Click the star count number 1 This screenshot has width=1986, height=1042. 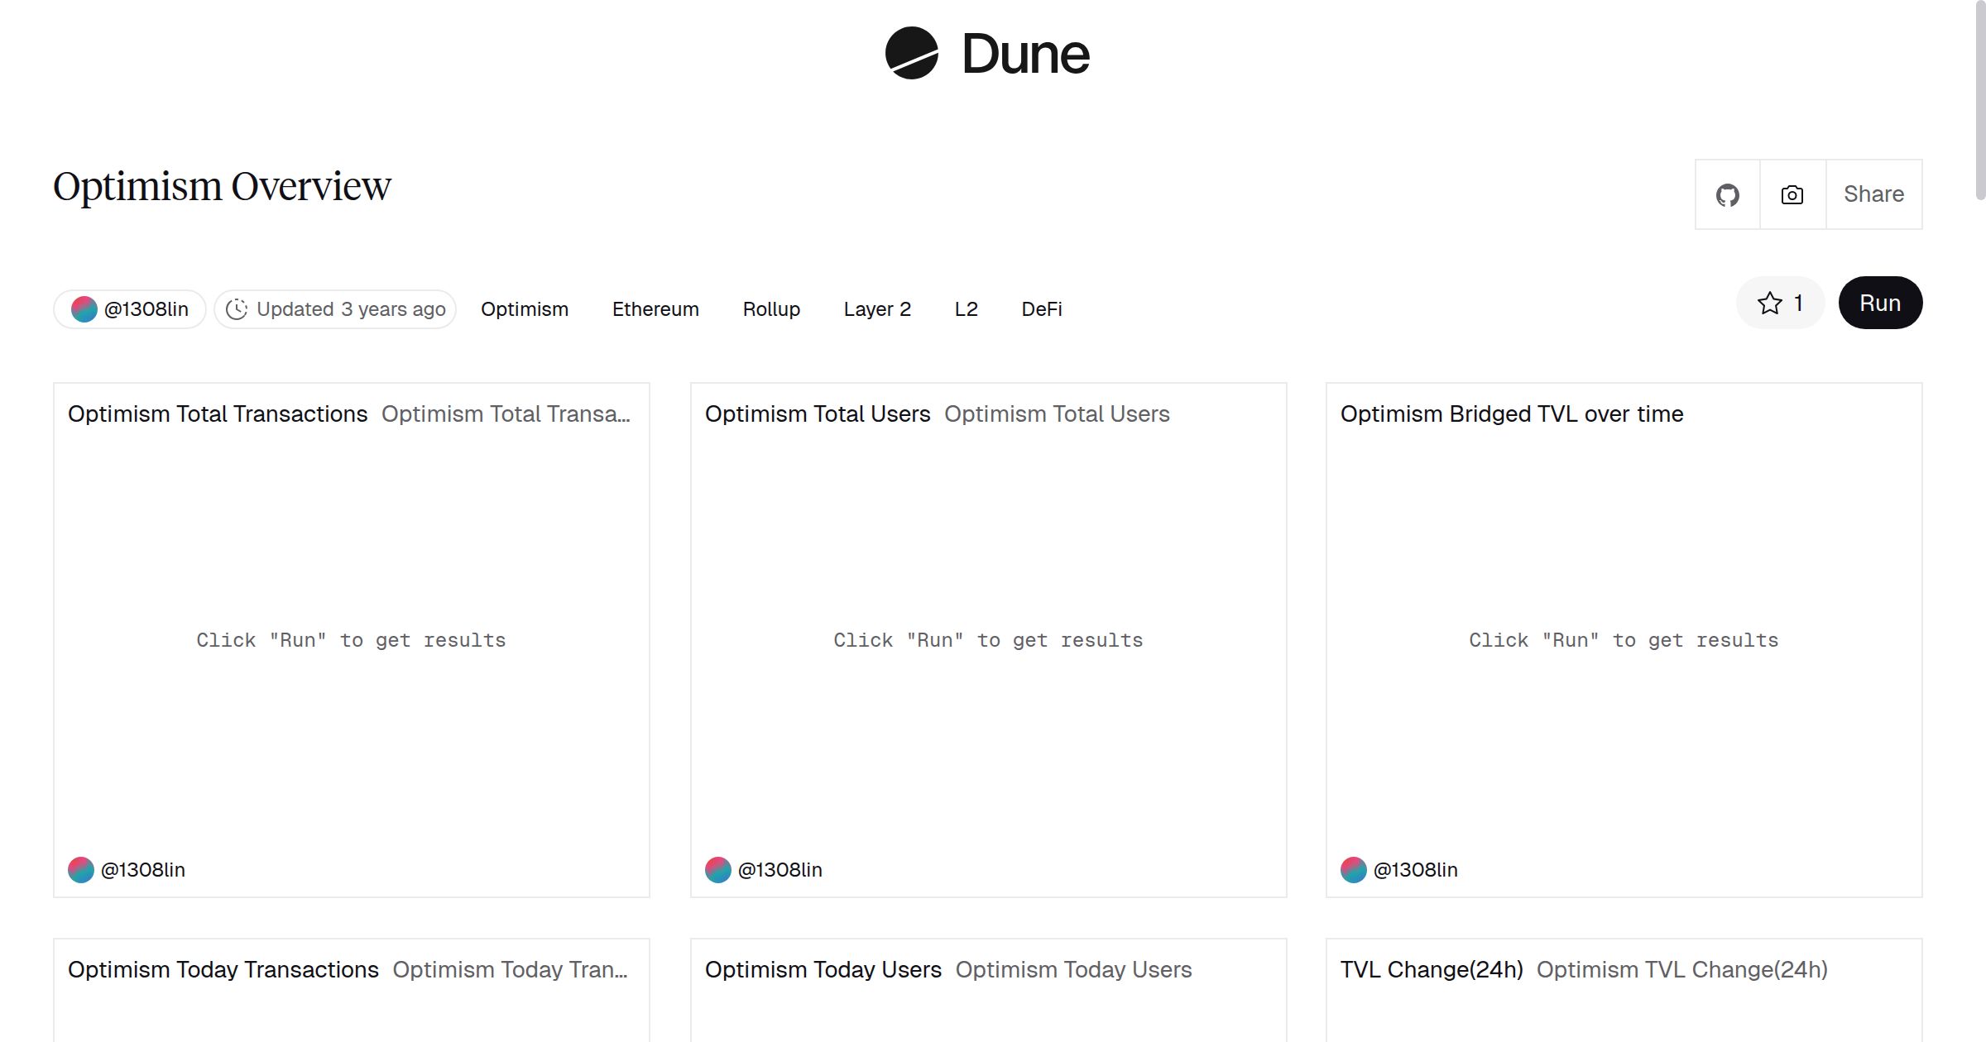click(x=1798, y=304)
